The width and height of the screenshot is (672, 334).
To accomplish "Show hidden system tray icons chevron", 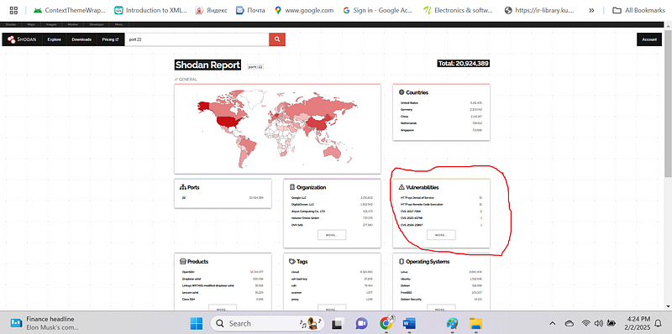I will click(x=553, y=323).
